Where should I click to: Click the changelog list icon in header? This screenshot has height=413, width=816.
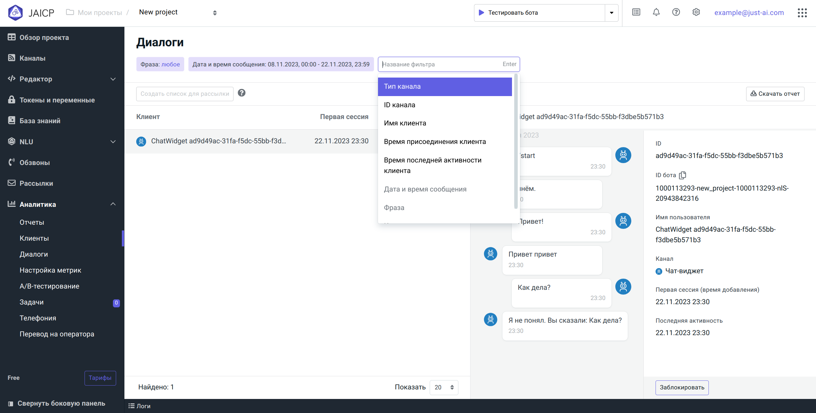coord(636,12)
